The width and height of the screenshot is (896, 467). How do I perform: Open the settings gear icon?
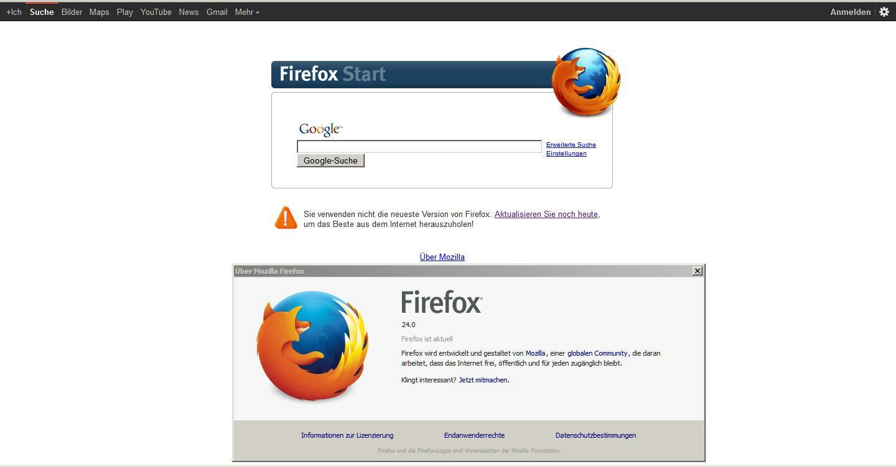coord(884,12)
